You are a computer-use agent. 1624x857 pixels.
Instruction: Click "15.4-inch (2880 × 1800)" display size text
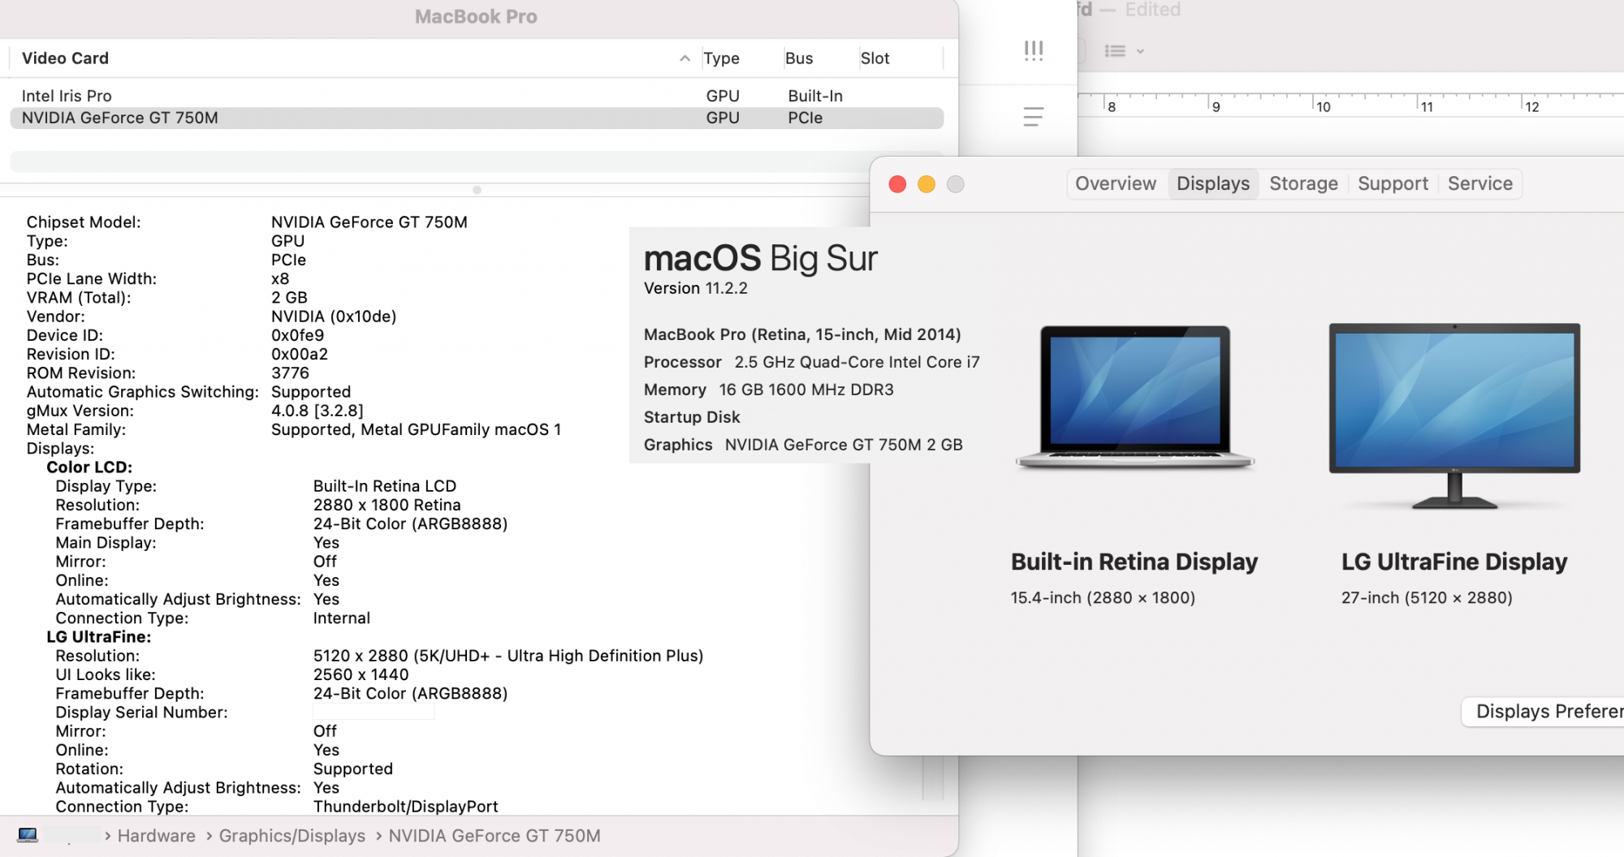(1103, 598)
